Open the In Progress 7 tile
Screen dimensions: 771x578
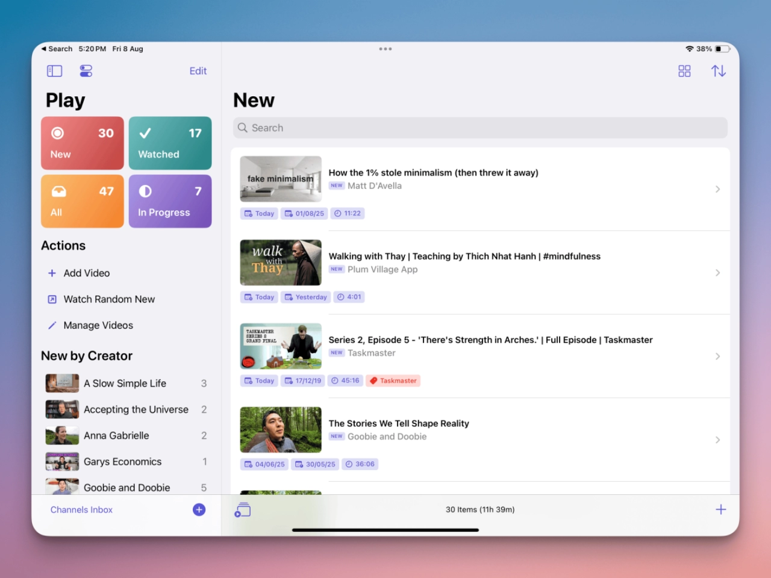coord(170,201)
